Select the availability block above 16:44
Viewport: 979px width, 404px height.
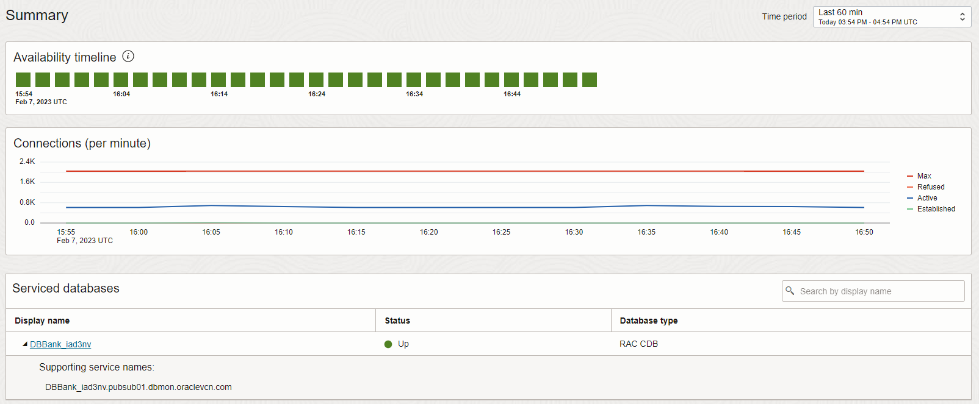point(511,80)
